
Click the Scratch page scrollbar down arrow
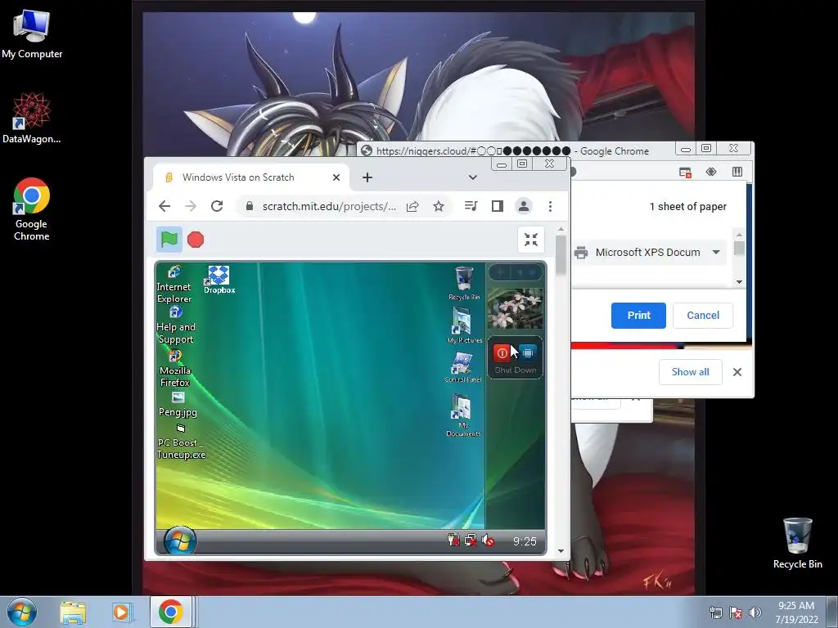561,551
